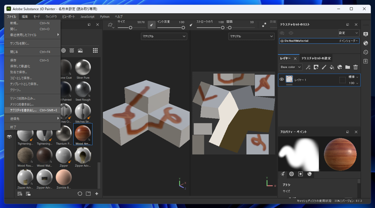This screenshot has height=208, width=375.
Task: Open material tab in properties panel
Action: (x=310, y=174)
